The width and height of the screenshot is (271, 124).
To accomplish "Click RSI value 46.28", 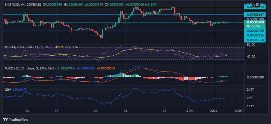I will 49,47.
